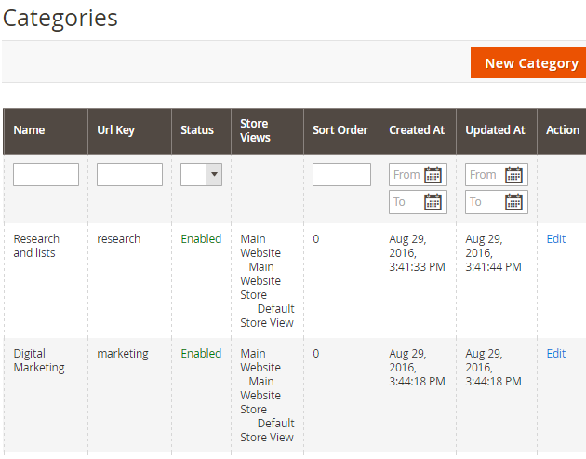The width and height of the screenshot is (586, 459).
Task: Sort by Created At column header
Action: pyautogui.click(x=417, y=130)
